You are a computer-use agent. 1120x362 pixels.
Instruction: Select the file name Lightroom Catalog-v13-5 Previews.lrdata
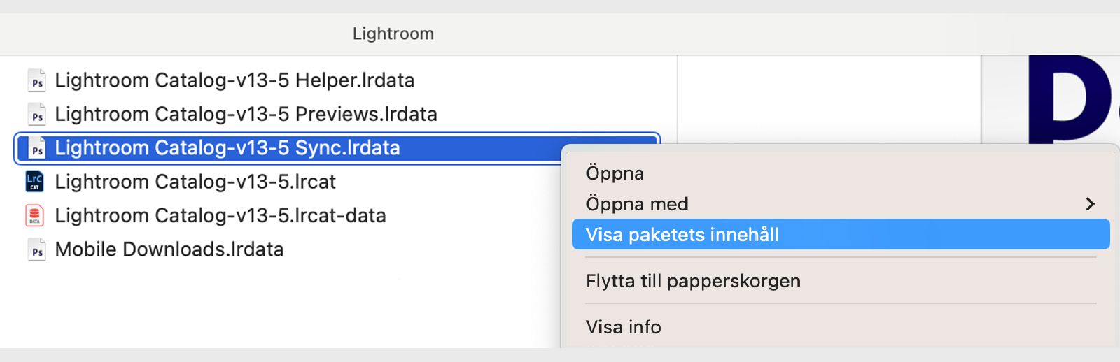click(246, 114)
